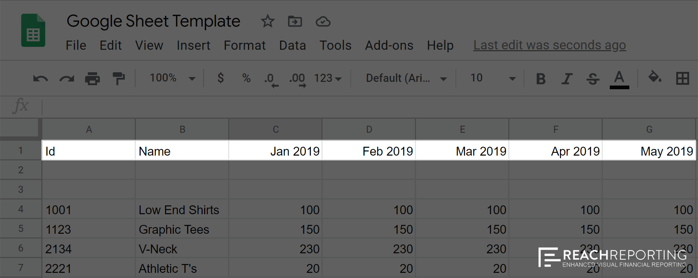This screenshot has height=278, width=698.
Task: Undo the last action
Action: pos(40,78)
